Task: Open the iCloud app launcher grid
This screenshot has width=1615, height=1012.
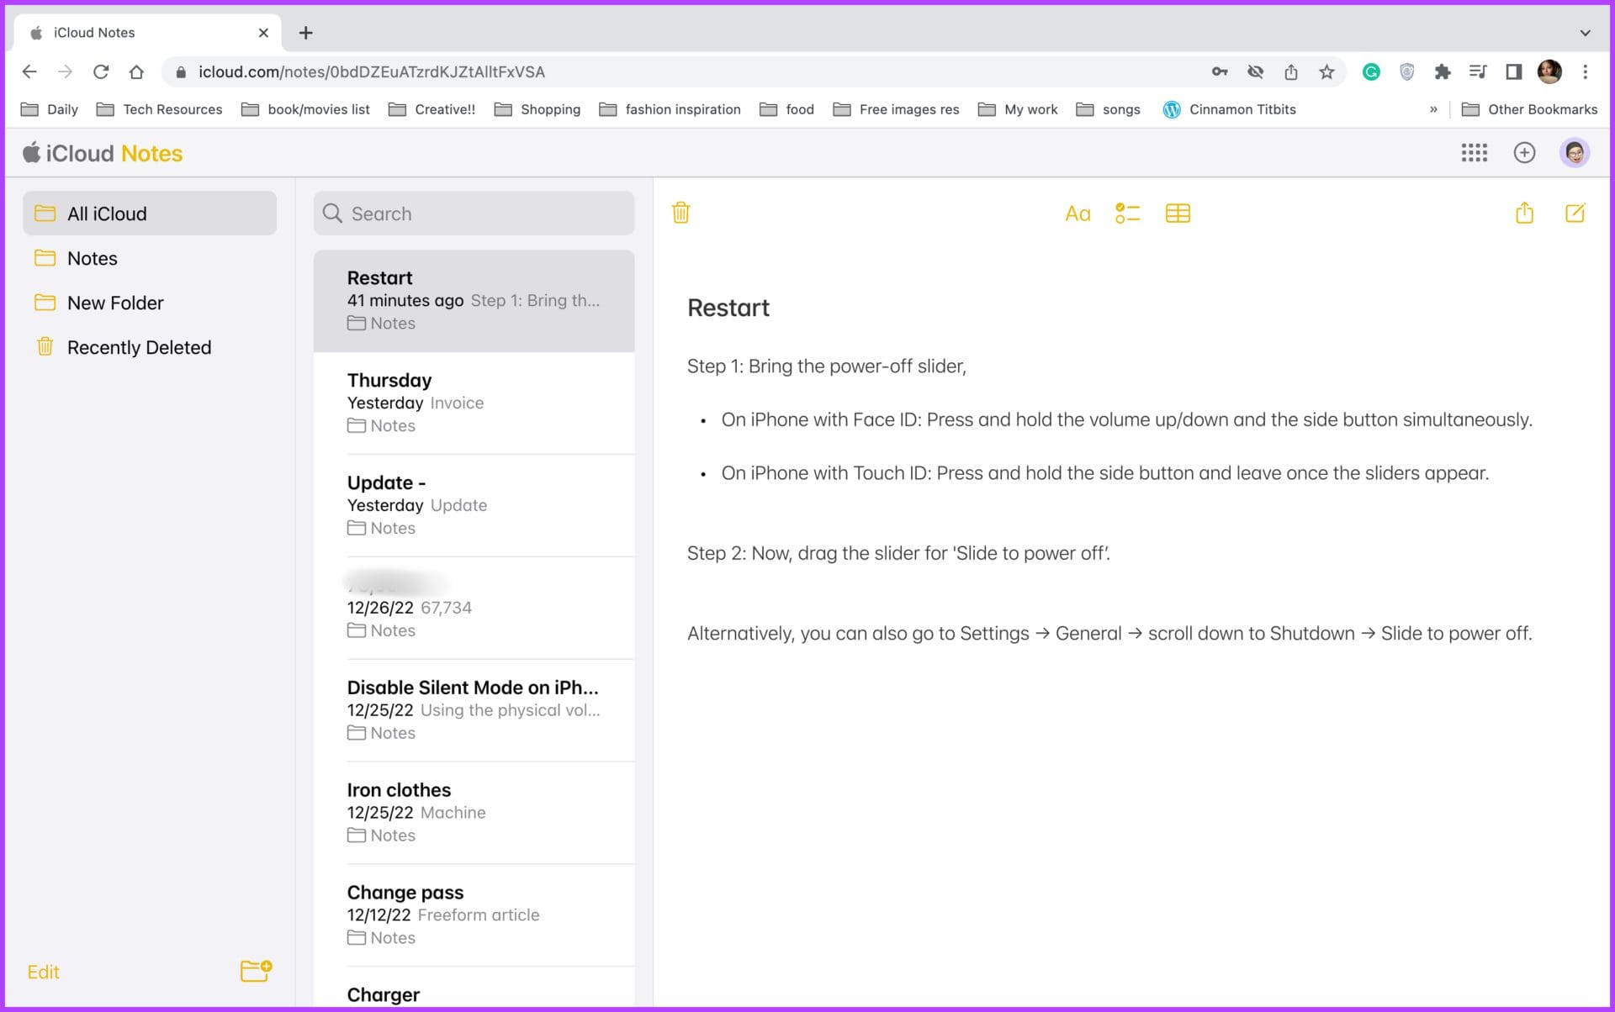Action: pyautogui.click(x=1475, y=153)
